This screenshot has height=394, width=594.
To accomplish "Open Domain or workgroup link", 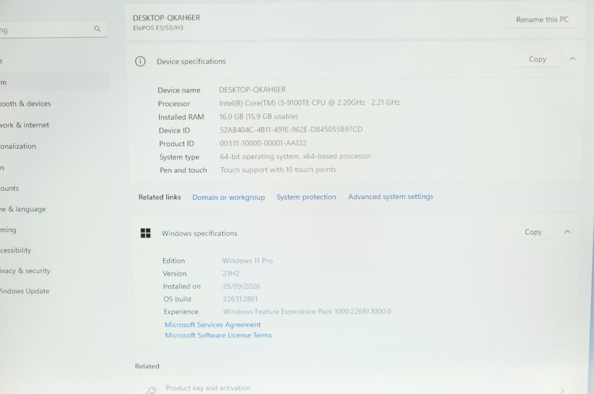I will (229, 197).
